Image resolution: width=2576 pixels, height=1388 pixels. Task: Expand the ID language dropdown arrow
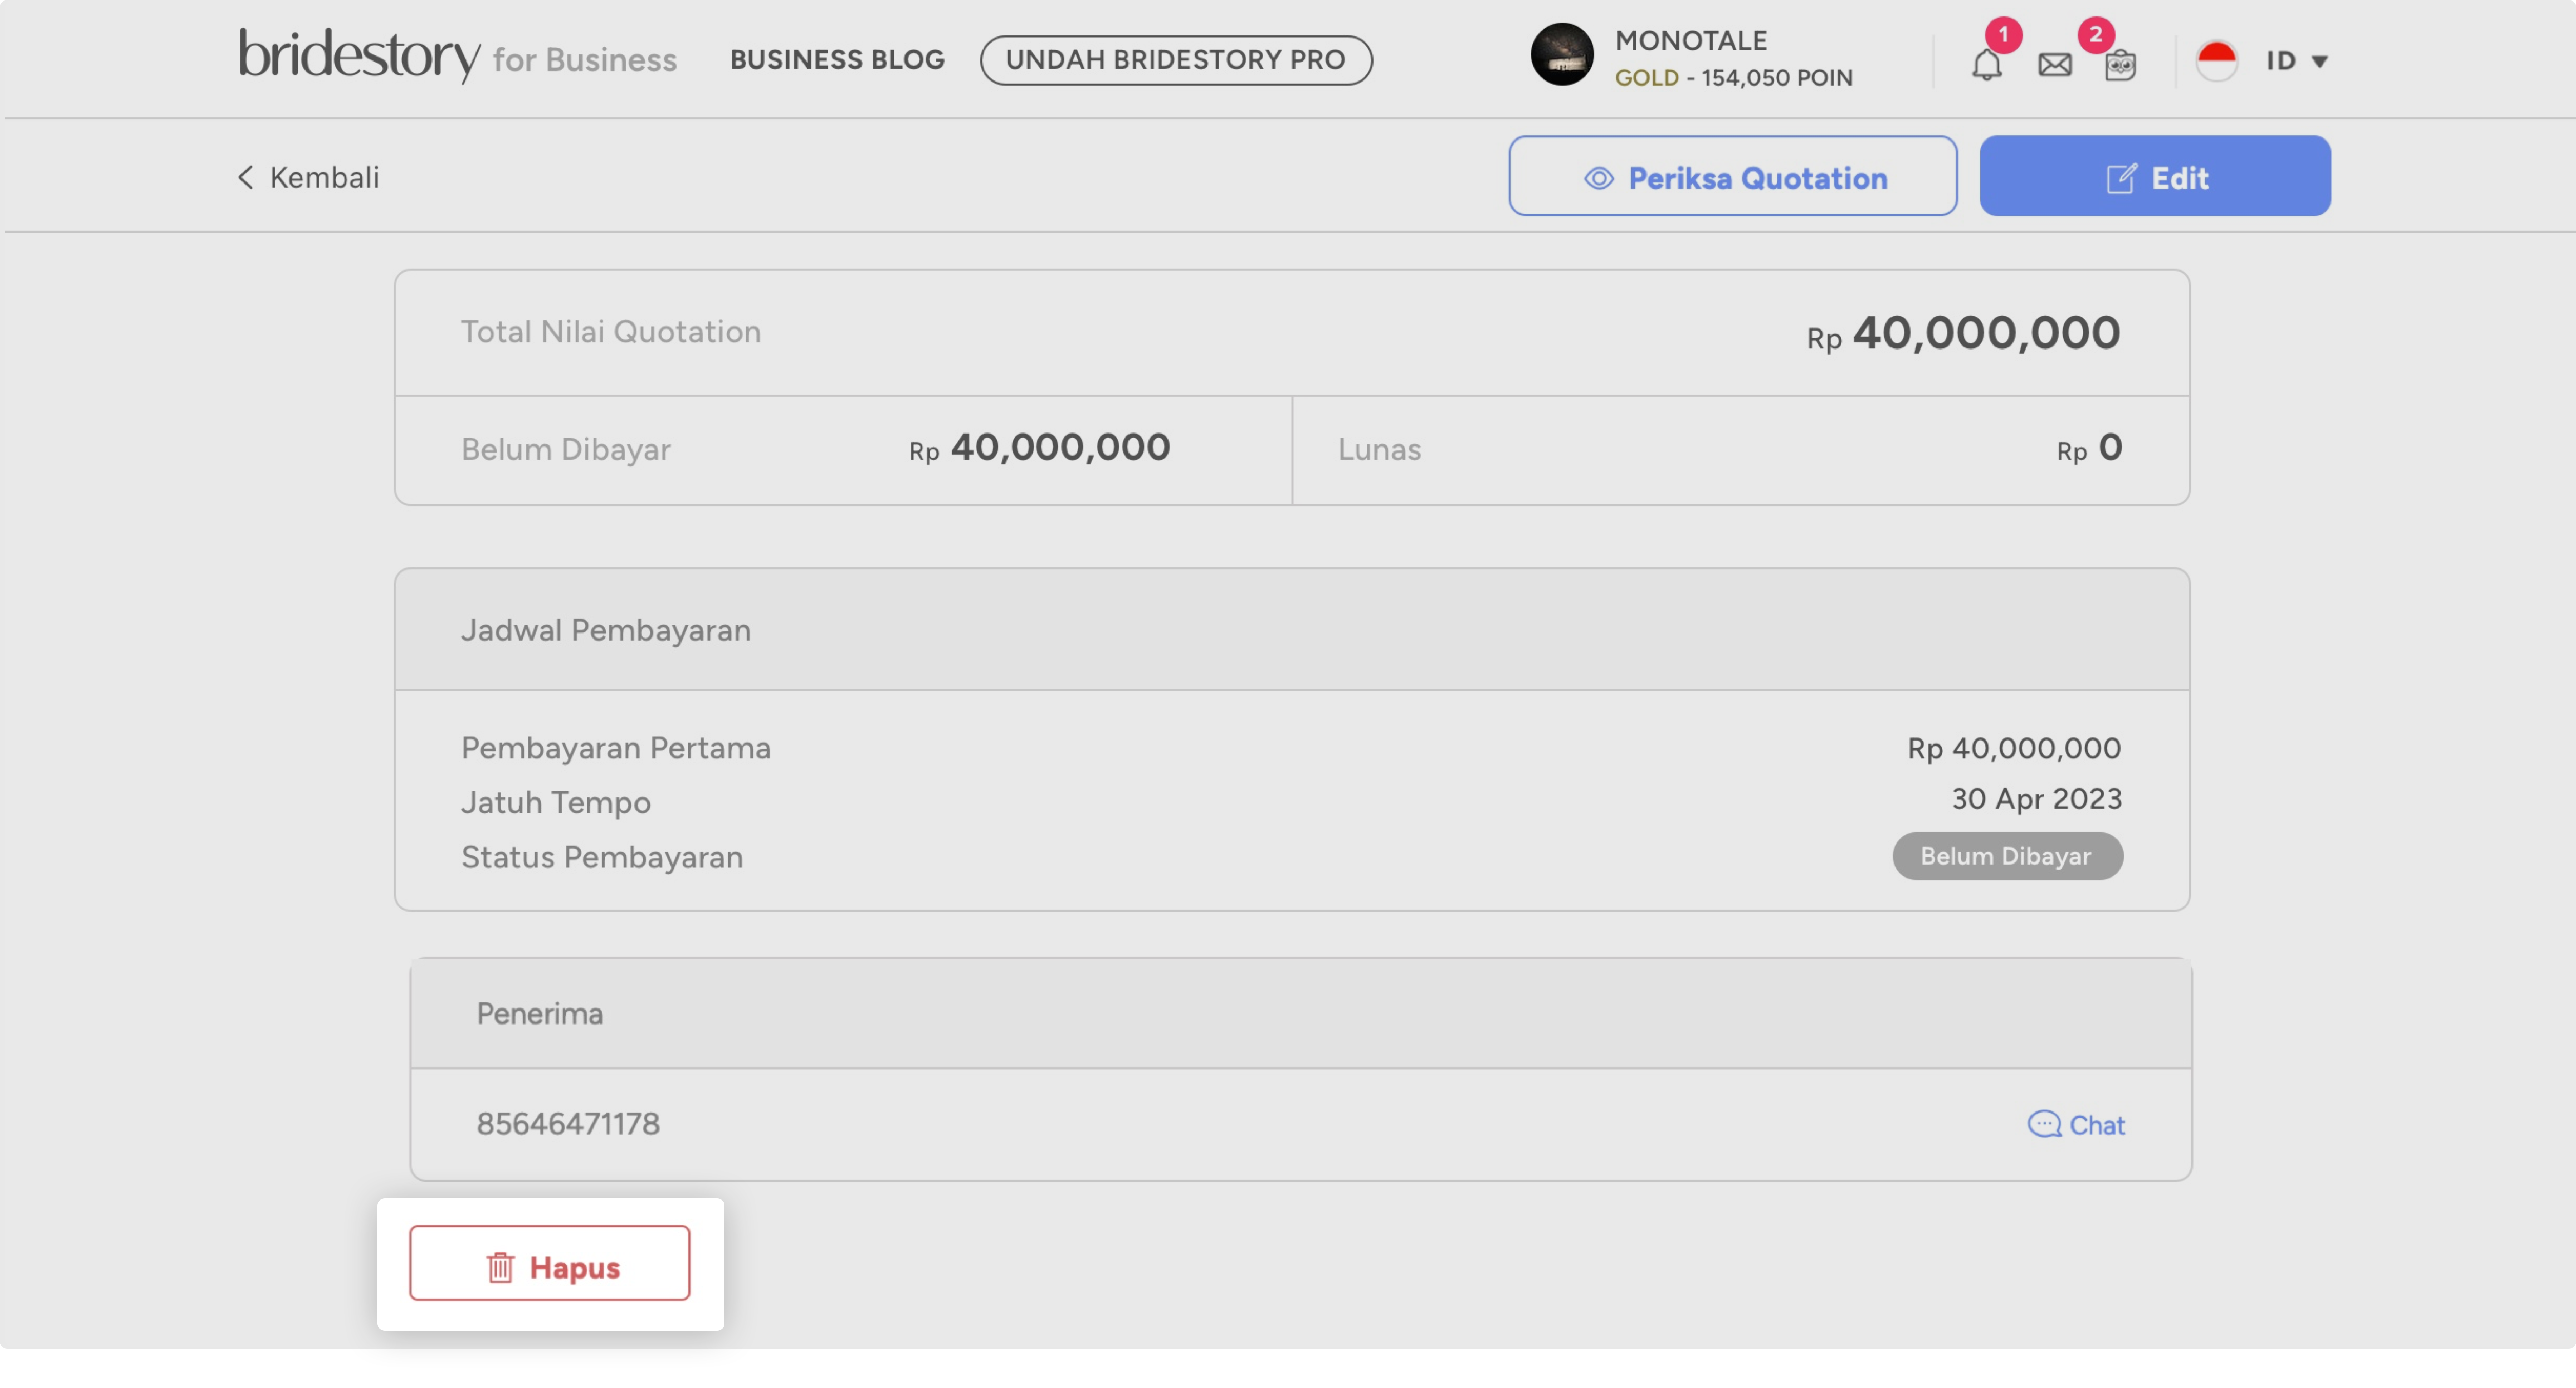[x=2320, y=62]
